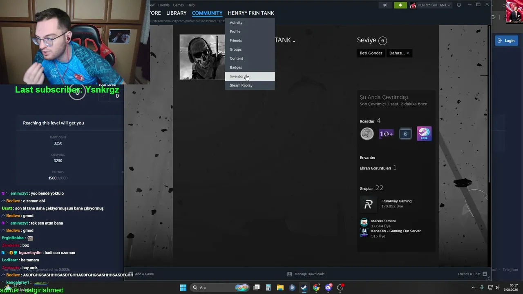The width and height of the screenshot is (523, 294).
Task: Select Friends in the Community dropdown
Action: coord(250,40)
